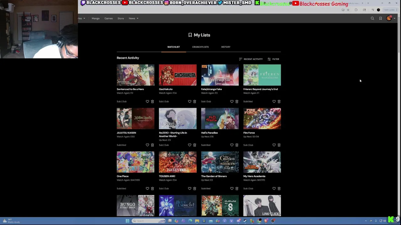The height and width of the screenshot is (225, 401).
Task: Delete Re:ZERO from watchlist
Action: point(195,145)
